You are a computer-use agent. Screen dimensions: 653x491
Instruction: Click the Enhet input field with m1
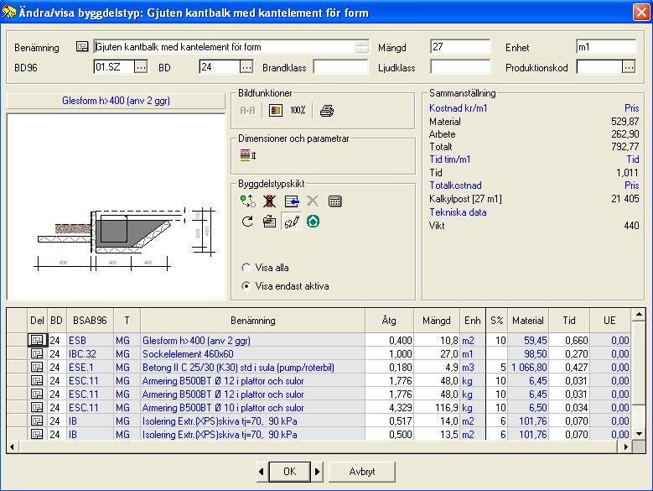coord(606,47)
